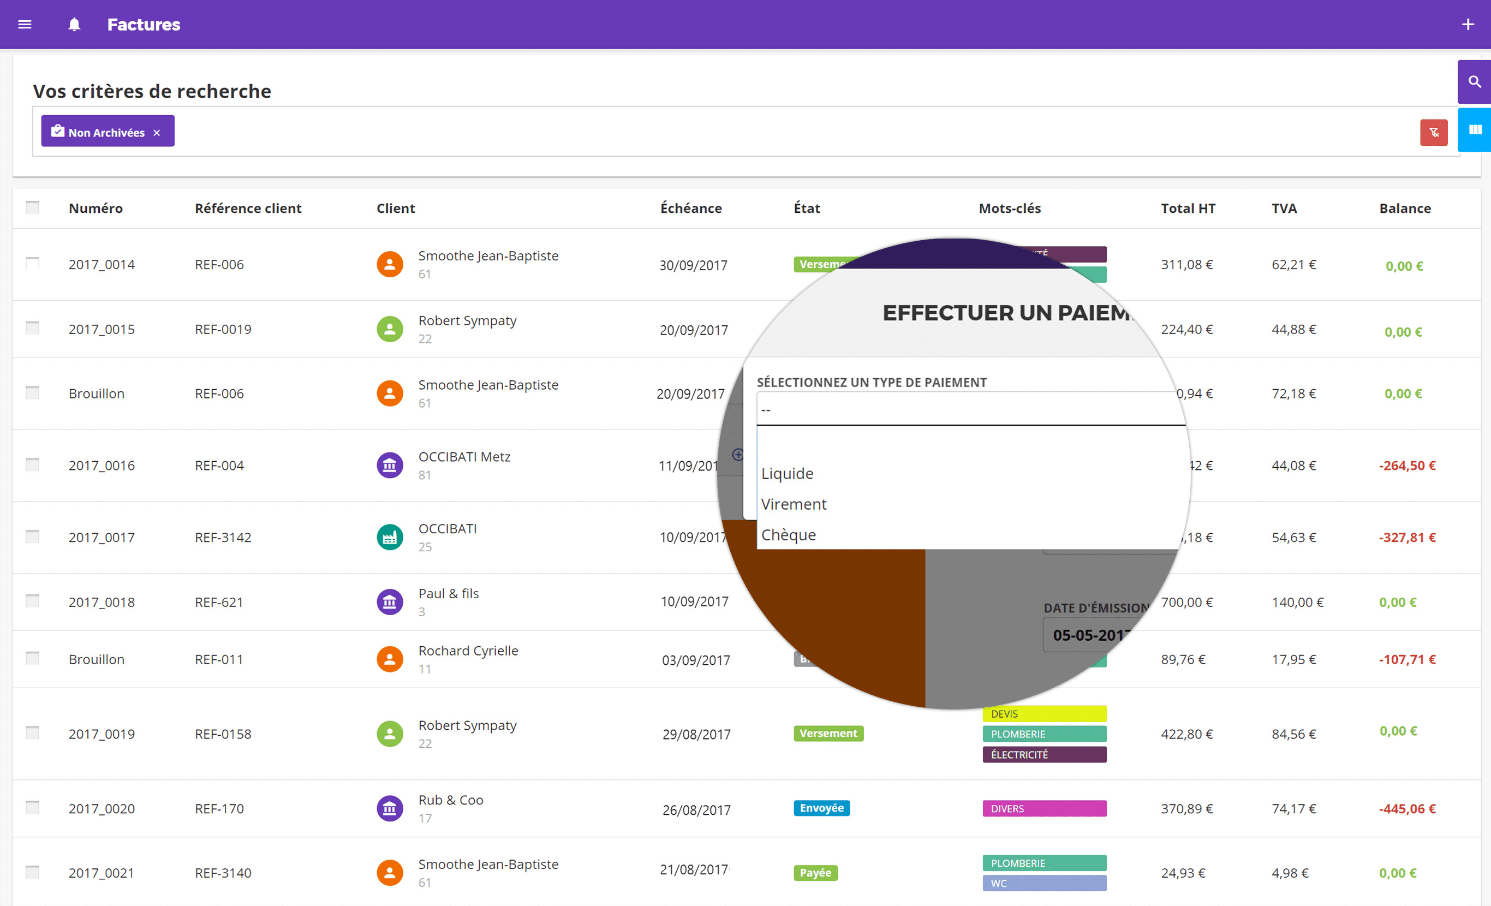Click invoice number 2017_0020

[x=102, y=808]
